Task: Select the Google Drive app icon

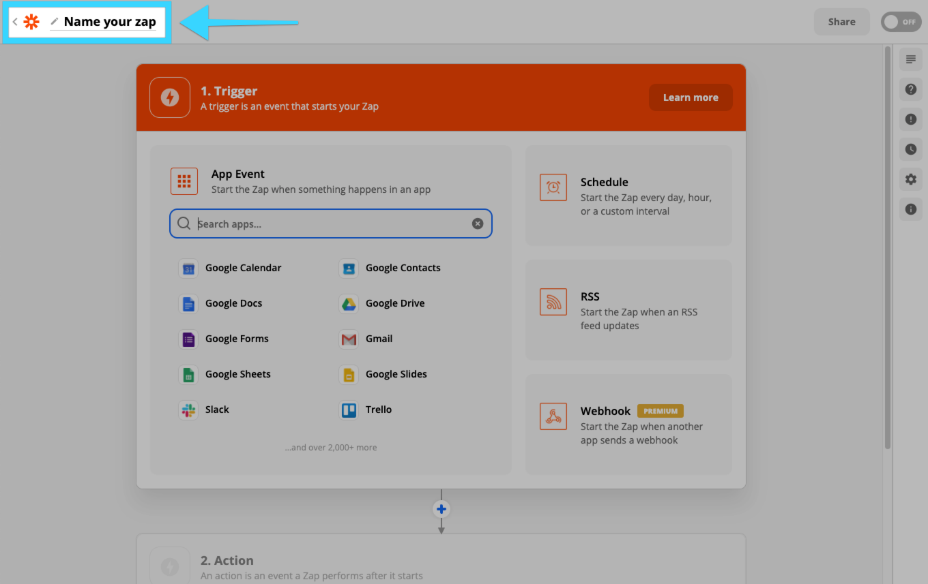Action: coord(349,304)
